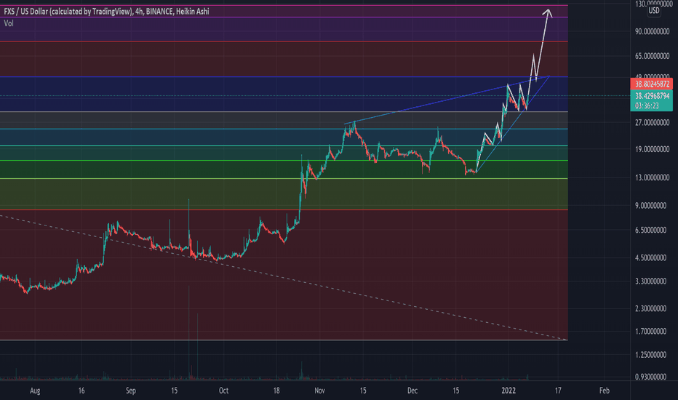Viewport: 678px width, 400px height.
Task: Click the 9.00000000 price axis label
Action: pos(651,206)
